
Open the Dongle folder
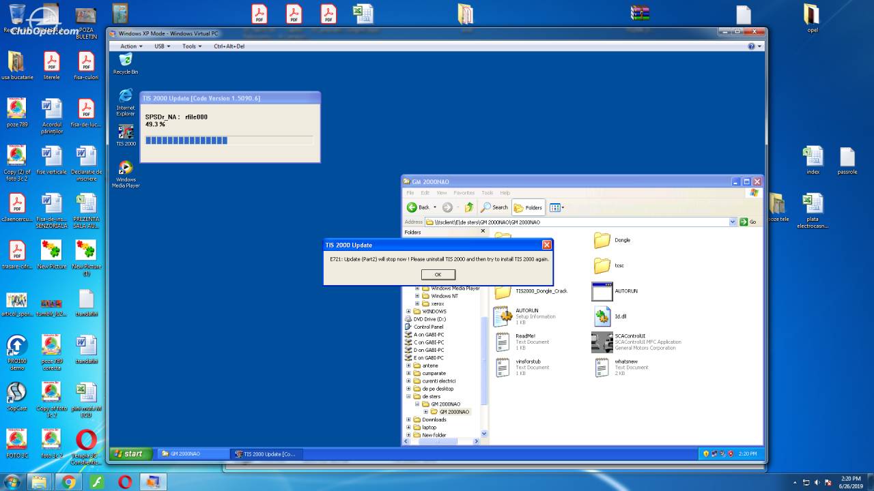coord(612,240)
